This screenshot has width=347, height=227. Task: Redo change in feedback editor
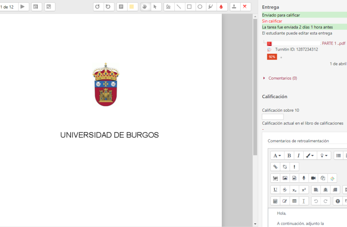tap(325, 201)
